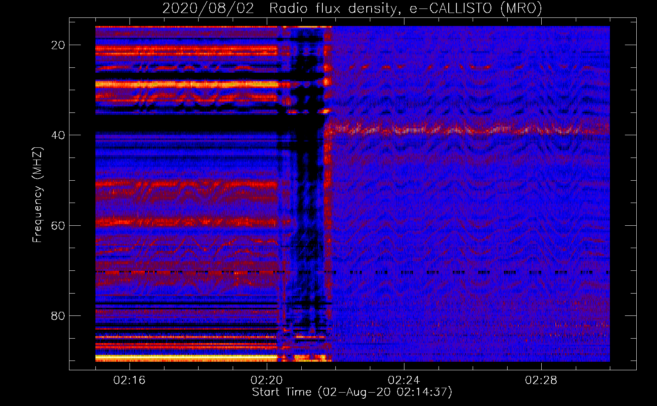Click the 'Start Time (02-Aug-20 02:14:37)' x-axis label

pos(352,392)
